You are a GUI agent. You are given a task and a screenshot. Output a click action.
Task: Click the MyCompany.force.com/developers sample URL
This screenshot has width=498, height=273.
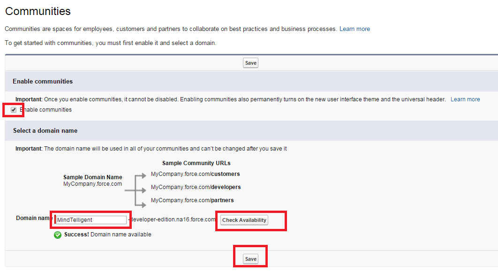click(196, 187)
